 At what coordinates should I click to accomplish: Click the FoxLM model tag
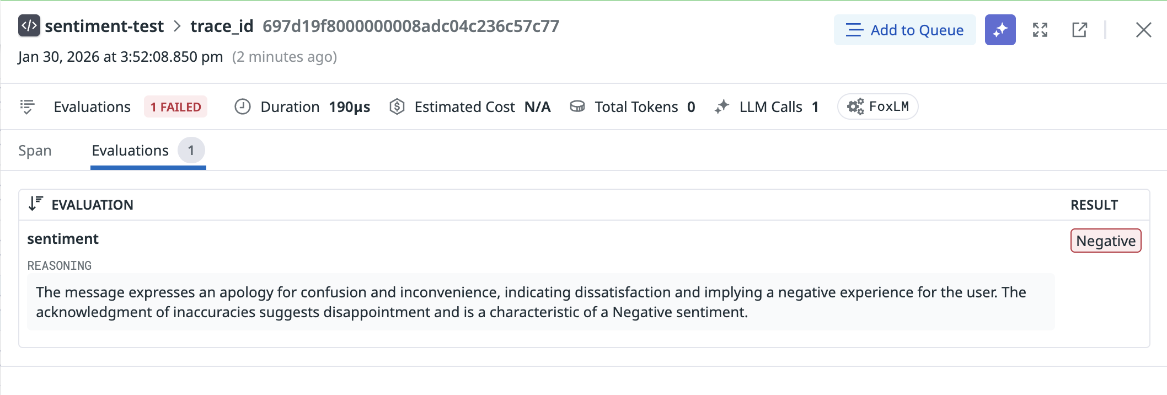877,106
